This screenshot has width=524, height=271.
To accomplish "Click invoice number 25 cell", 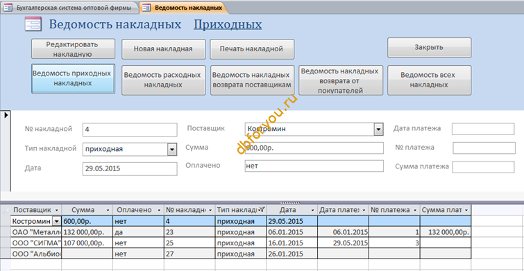I will 189,243.
